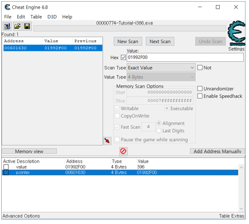
Task: Check Pause the game while scanning
Action: [117, 140]
